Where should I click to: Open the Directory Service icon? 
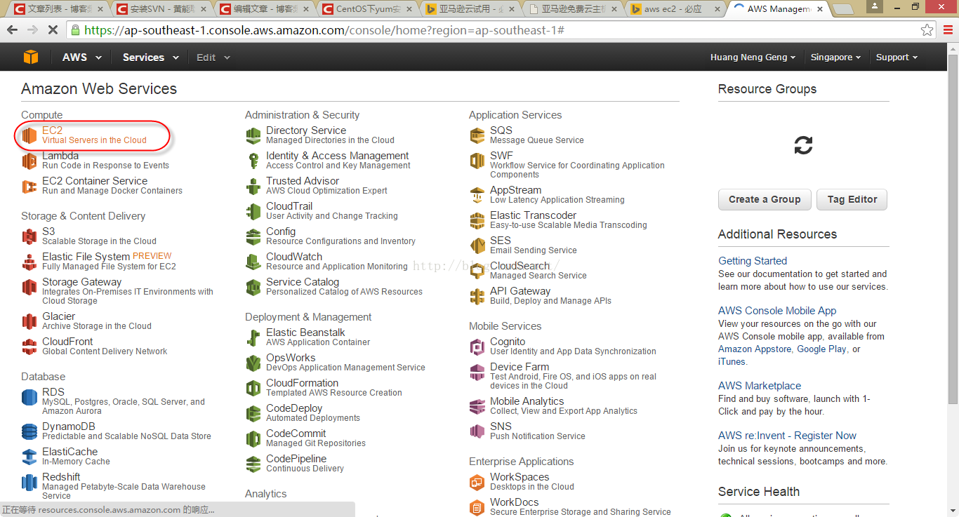tap(253, 135)
